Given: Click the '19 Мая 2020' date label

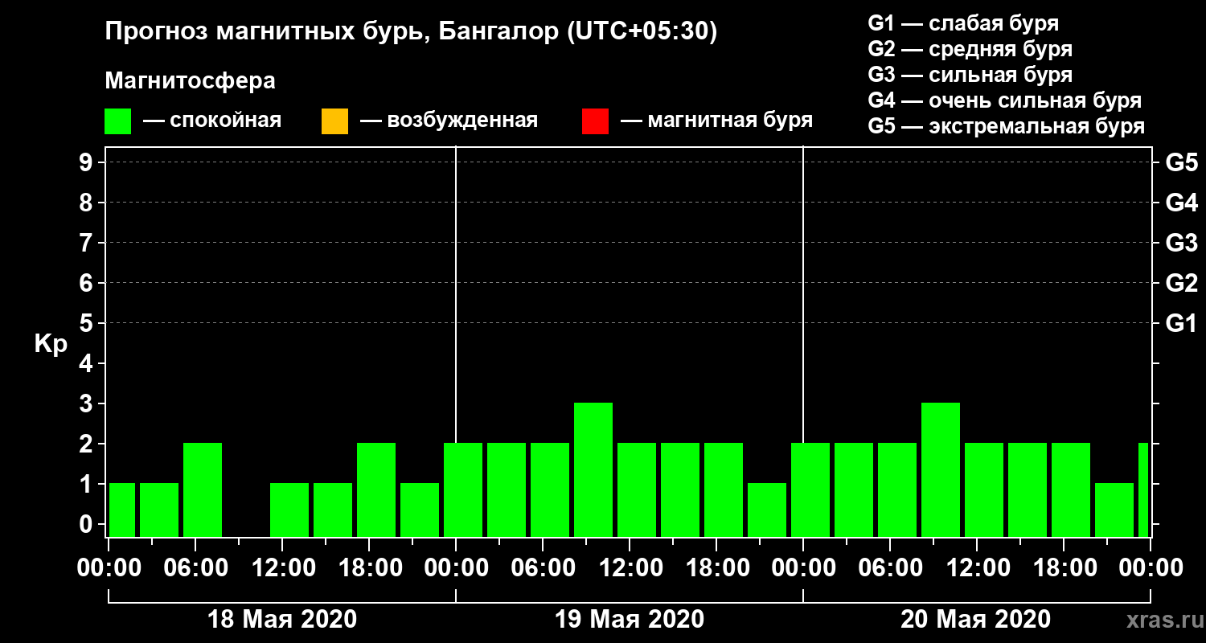Looking at the screenshot, I should 630,619.
